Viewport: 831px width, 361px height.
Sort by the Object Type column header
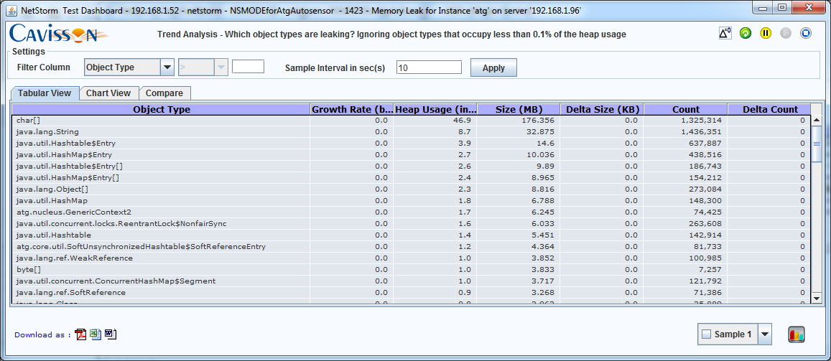pyautogui.click(x=161, y=110)
